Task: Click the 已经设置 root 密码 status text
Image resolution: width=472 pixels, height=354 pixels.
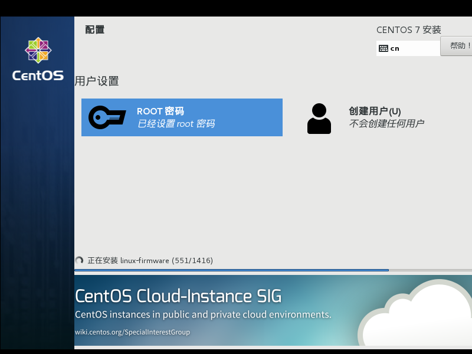Action: tap(176, 124)
